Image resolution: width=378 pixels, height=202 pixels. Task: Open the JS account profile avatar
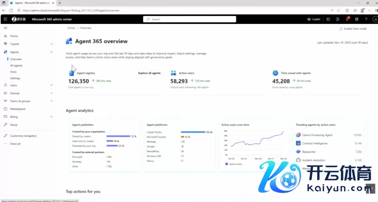click(374, 19)
